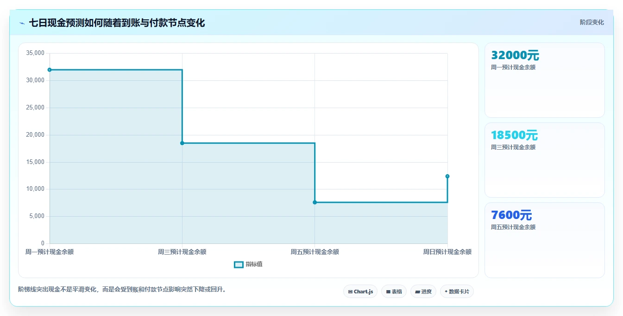This screenshot has width=623, height=316.
Task: Click the 表格 chip icon
Action: point(388,292)
